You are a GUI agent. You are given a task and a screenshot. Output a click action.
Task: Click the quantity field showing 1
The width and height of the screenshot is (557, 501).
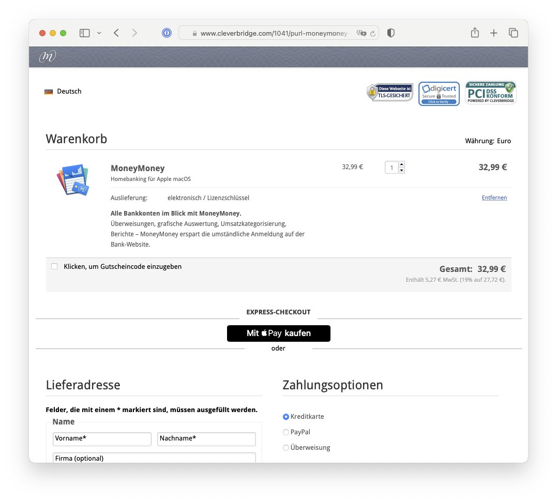coord(392,167)
